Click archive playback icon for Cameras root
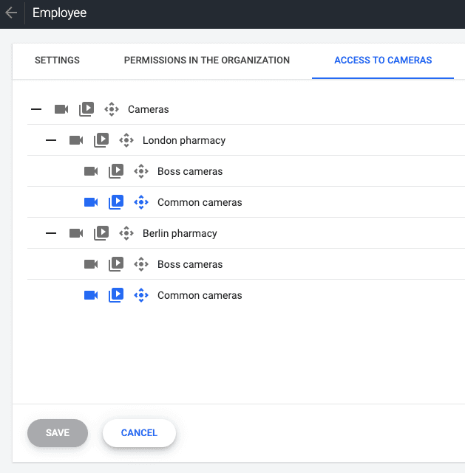Viewport: 465px width, 473px height. [86, 109]
